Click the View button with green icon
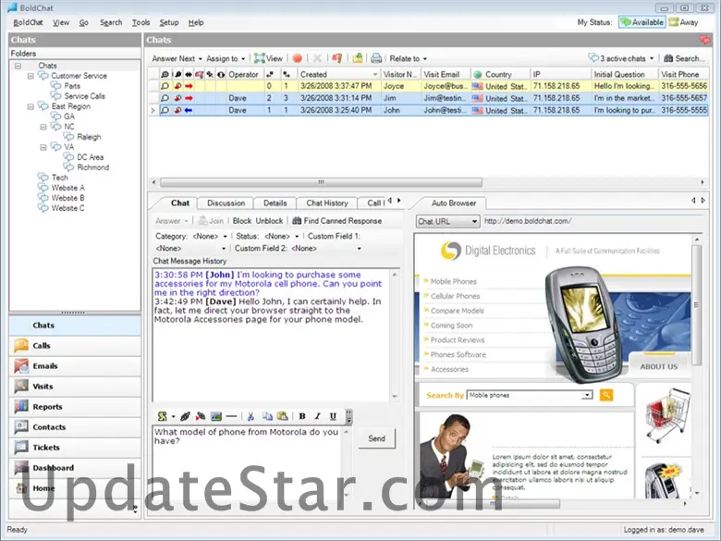Image resolution: width=721 pixels, height=541 pixels. point(269,58)
